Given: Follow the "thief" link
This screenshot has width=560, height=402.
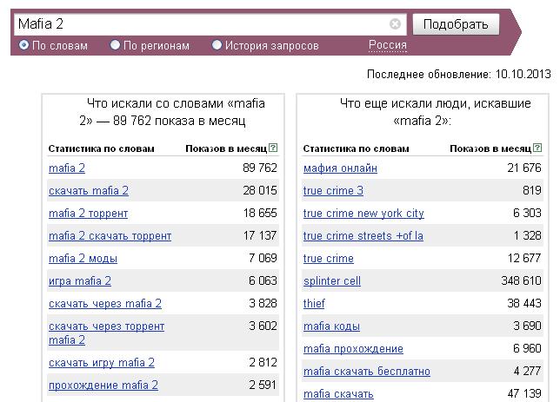Looking at the screenshot, I should 314,304.
